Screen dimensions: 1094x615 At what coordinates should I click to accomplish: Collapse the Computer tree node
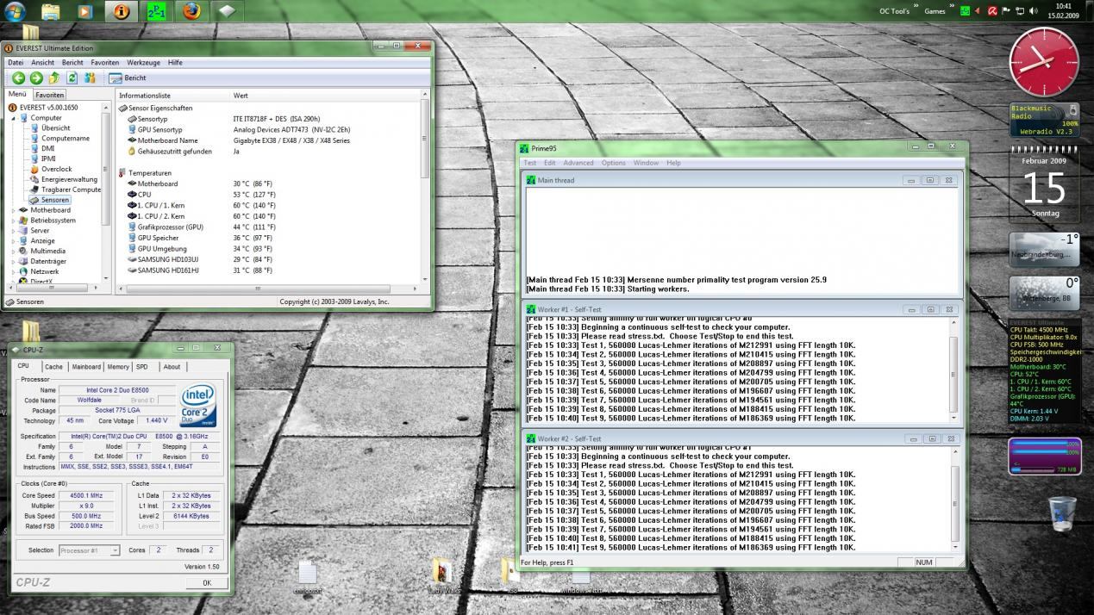pyautogui.click(x=13, y=118)
